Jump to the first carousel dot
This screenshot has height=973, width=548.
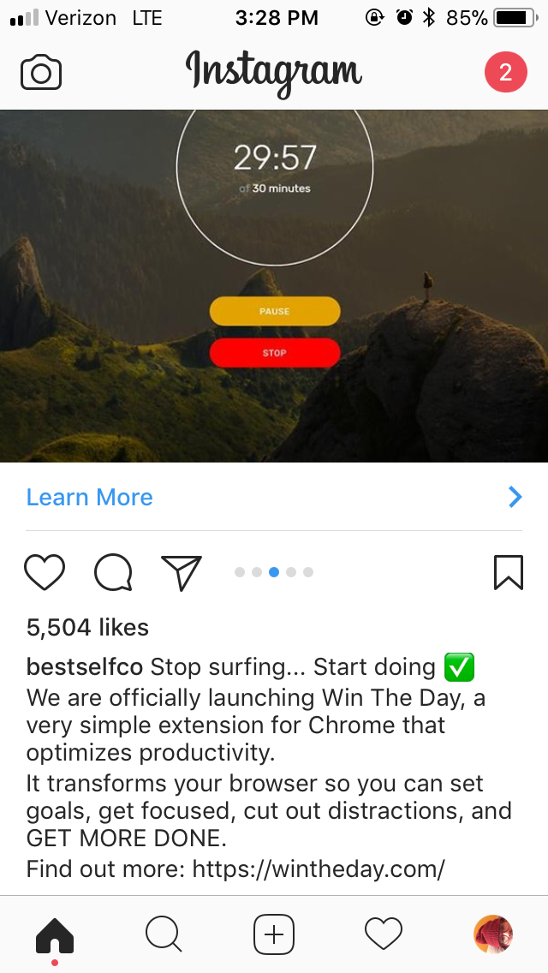tap(240, 572)
